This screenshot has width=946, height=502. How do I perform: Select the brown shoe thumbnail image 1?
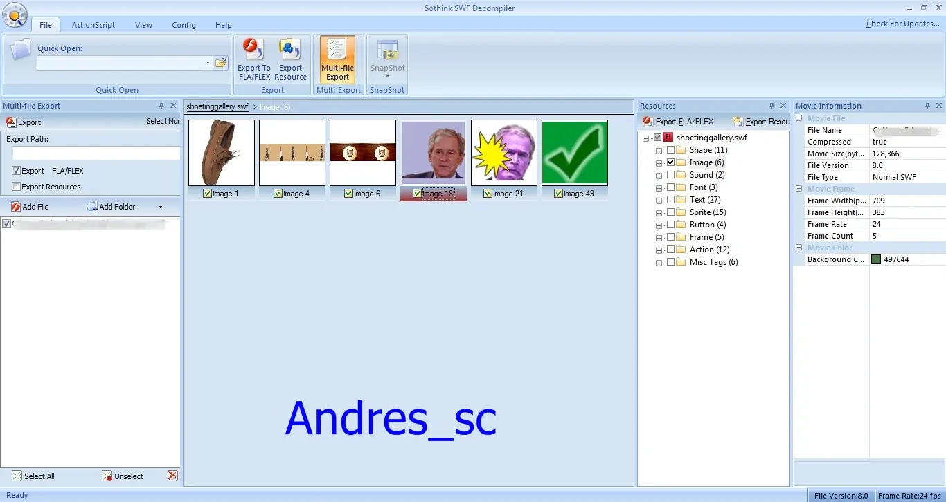tap(222, 153)
